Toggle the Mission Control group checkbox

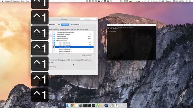coord(54,41)
